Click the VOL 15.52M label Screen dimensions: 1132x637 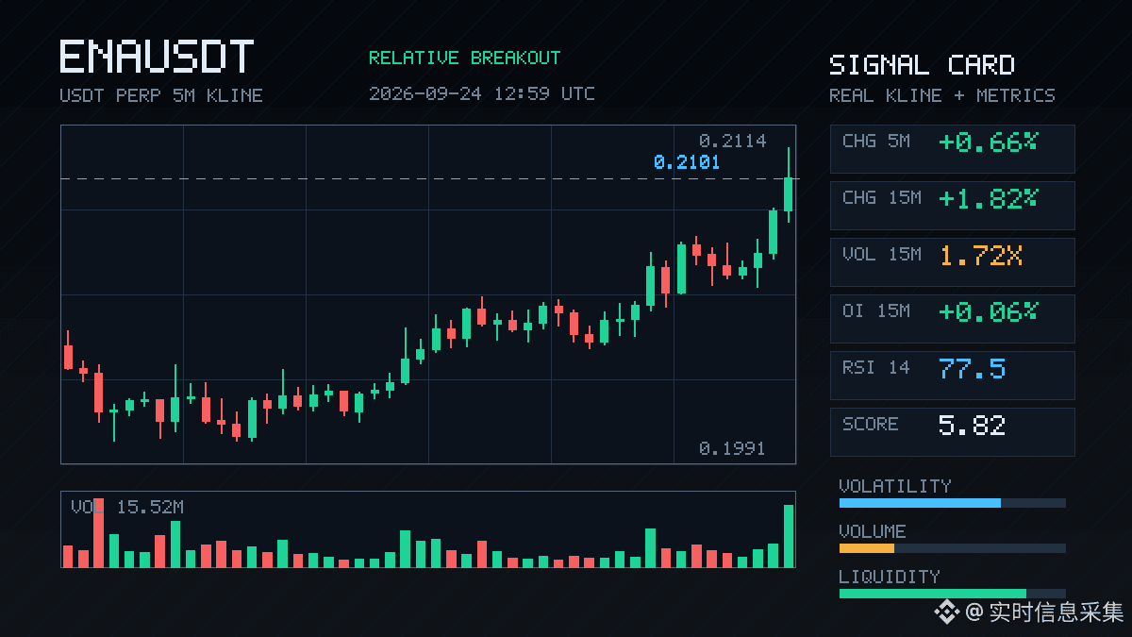(x=127, y=508)
